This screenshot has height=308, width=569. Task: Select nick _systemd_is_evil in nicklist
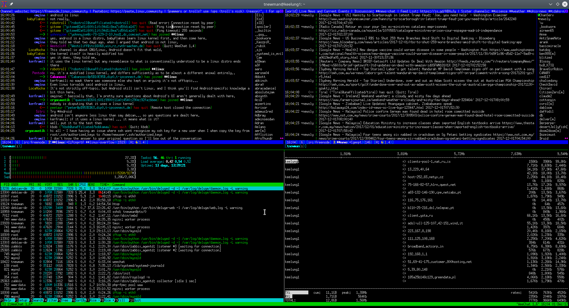[269, 54]
